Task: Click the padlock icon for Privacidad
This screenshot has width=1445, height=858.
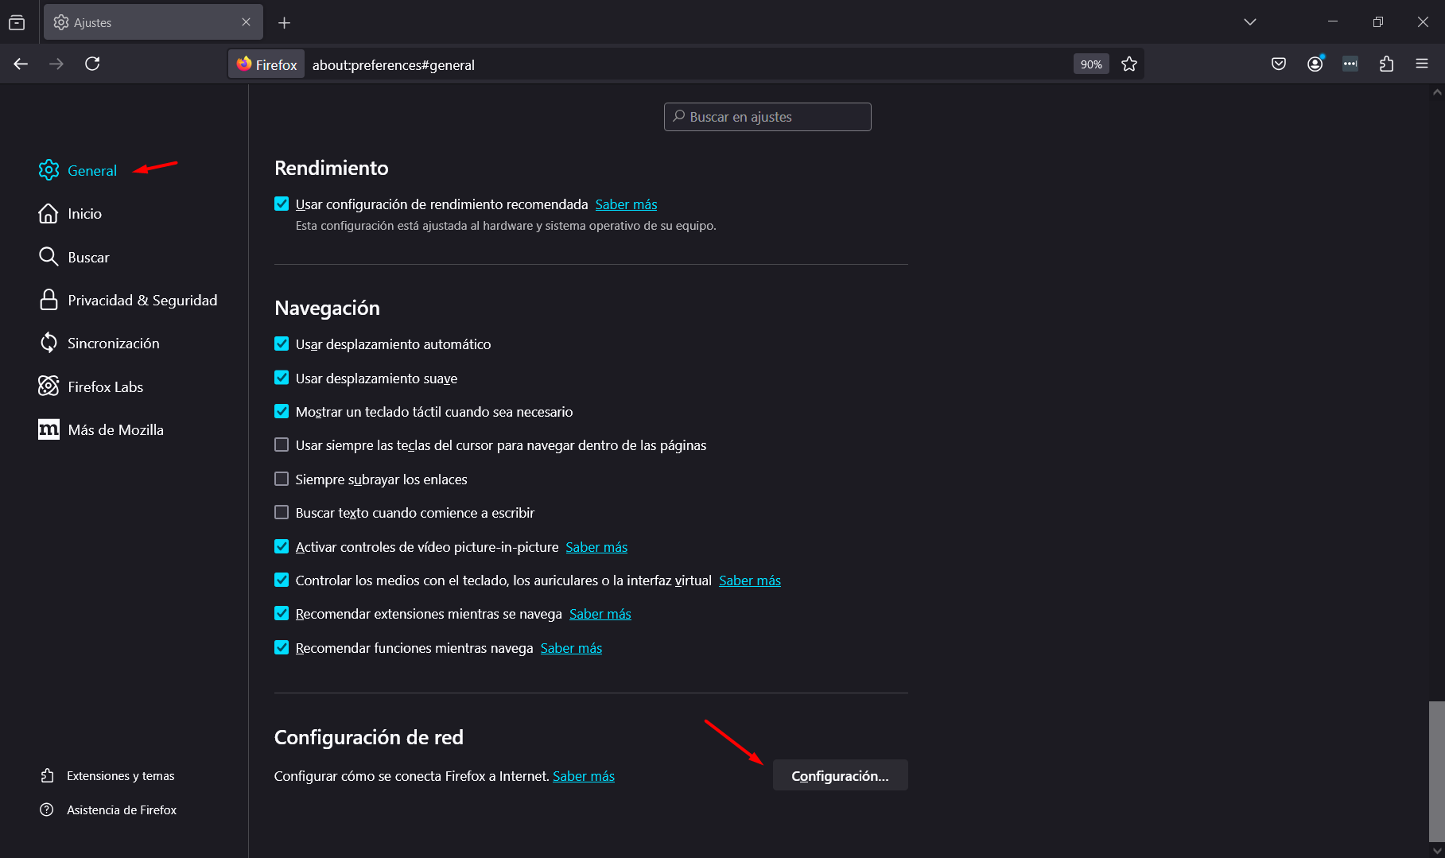Action: point(49,300)
